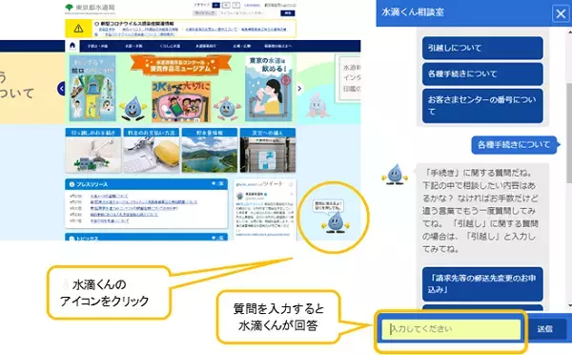Click the site search button

point(288,13)
